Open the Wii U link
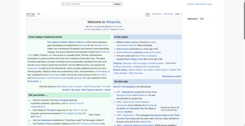This screenshot has height=126, width=245. [104, 75]
